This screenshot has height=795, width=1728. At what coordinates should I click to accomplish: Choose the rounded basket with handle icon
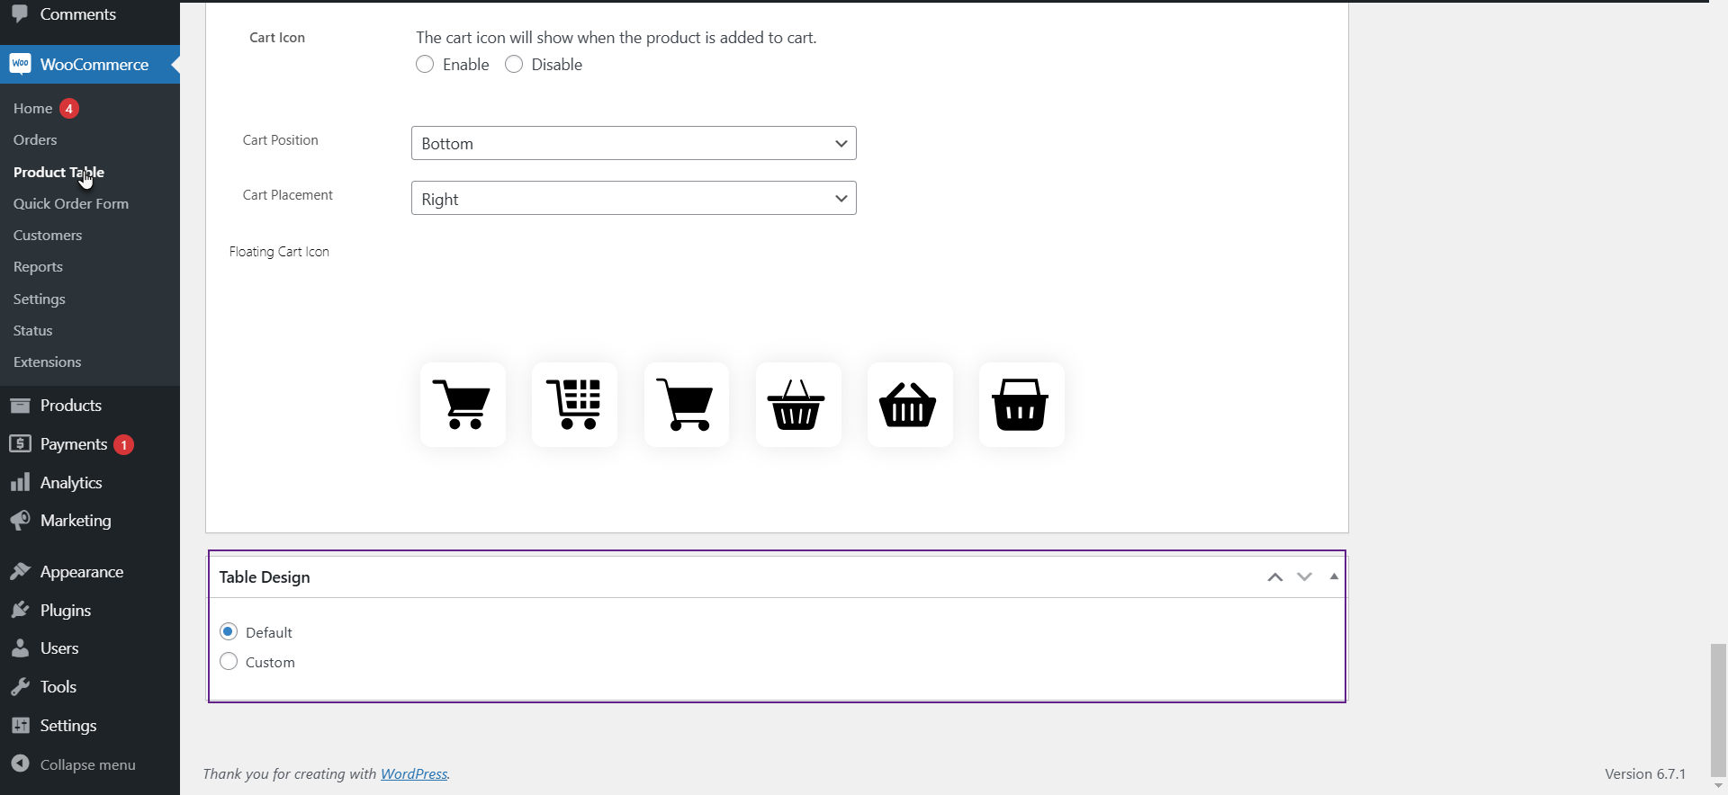(909, 405)
